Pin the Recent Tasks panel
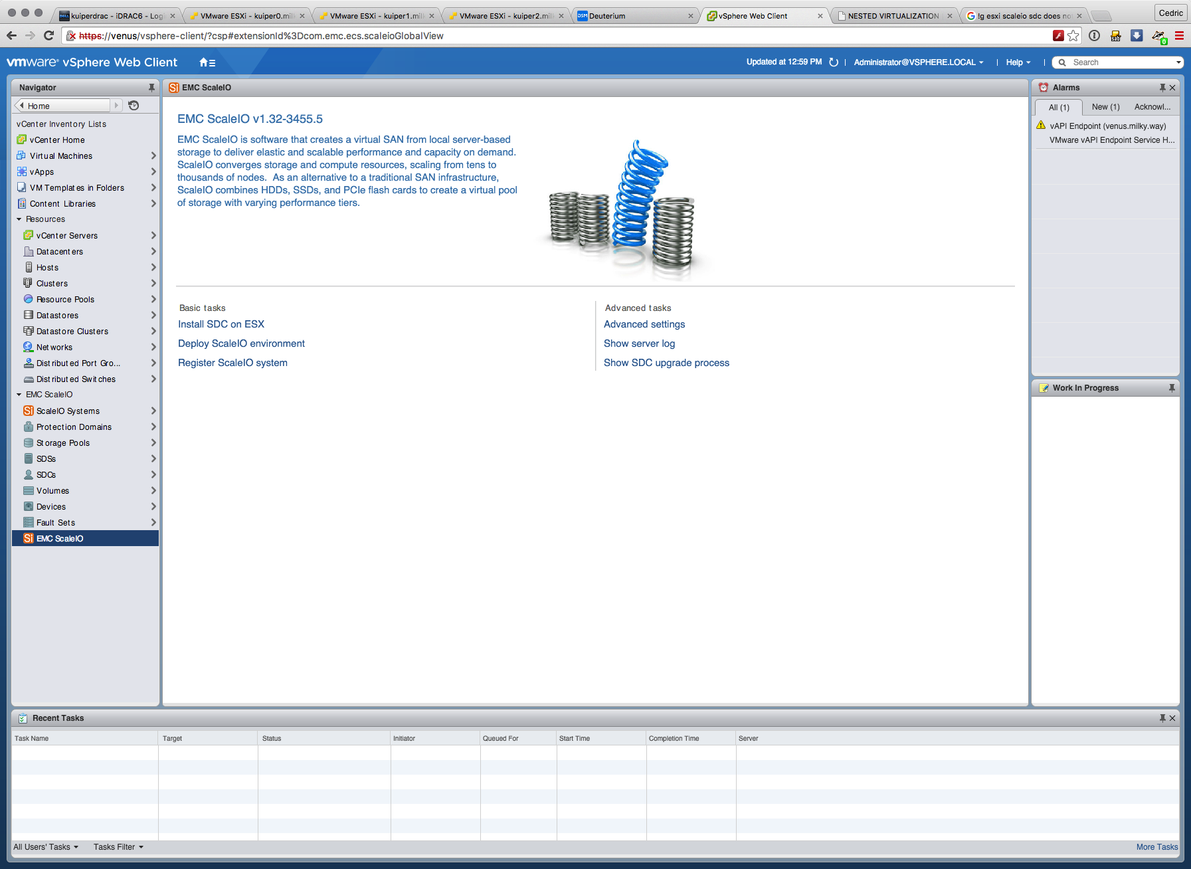Screen dimensions: 1191x869 (x=1162, y=718)
